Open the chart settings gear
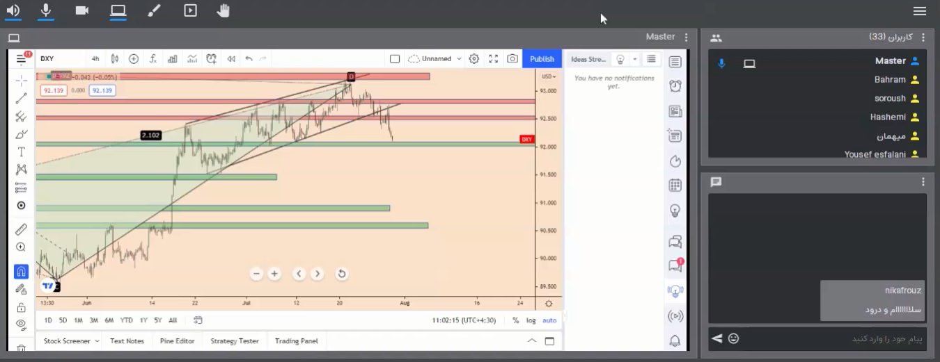 [474, 59]
